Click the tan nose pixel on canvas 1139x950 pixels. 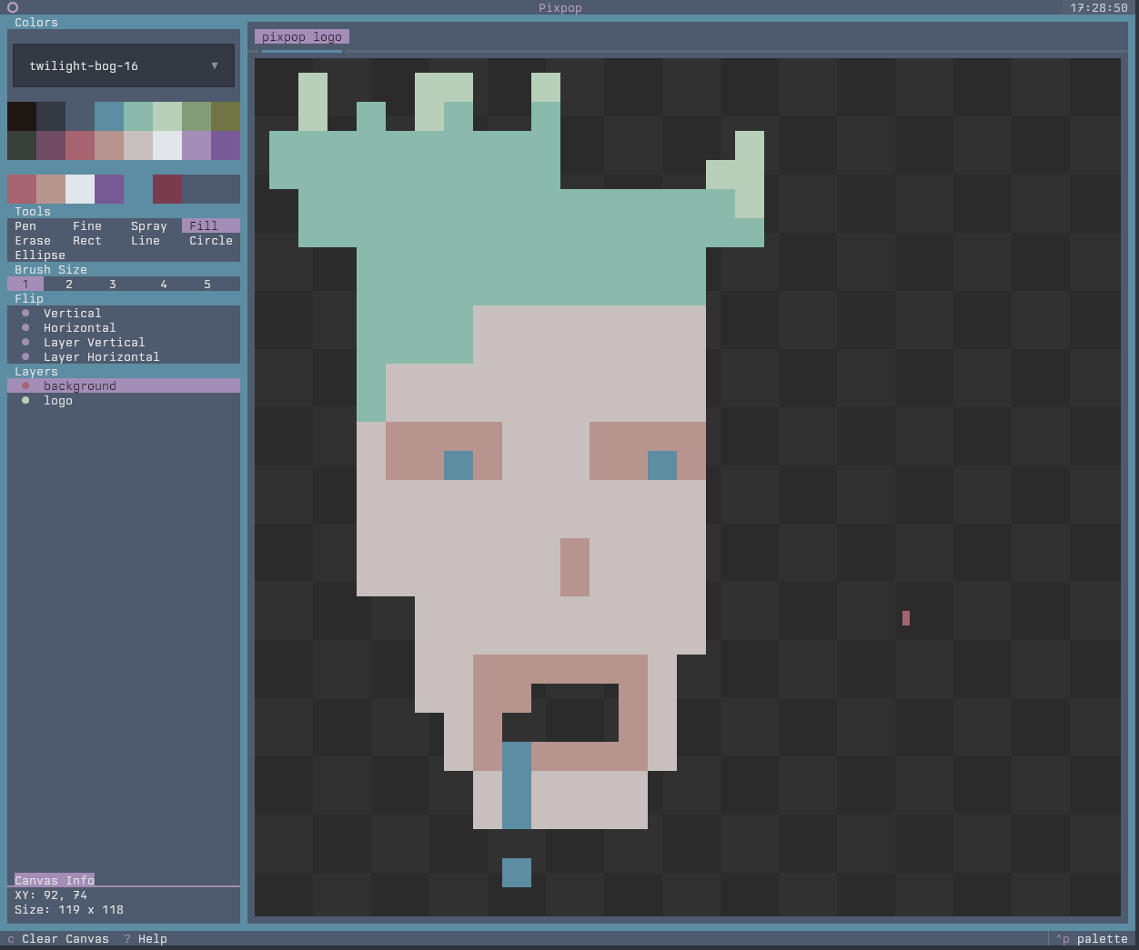[575, 567]
